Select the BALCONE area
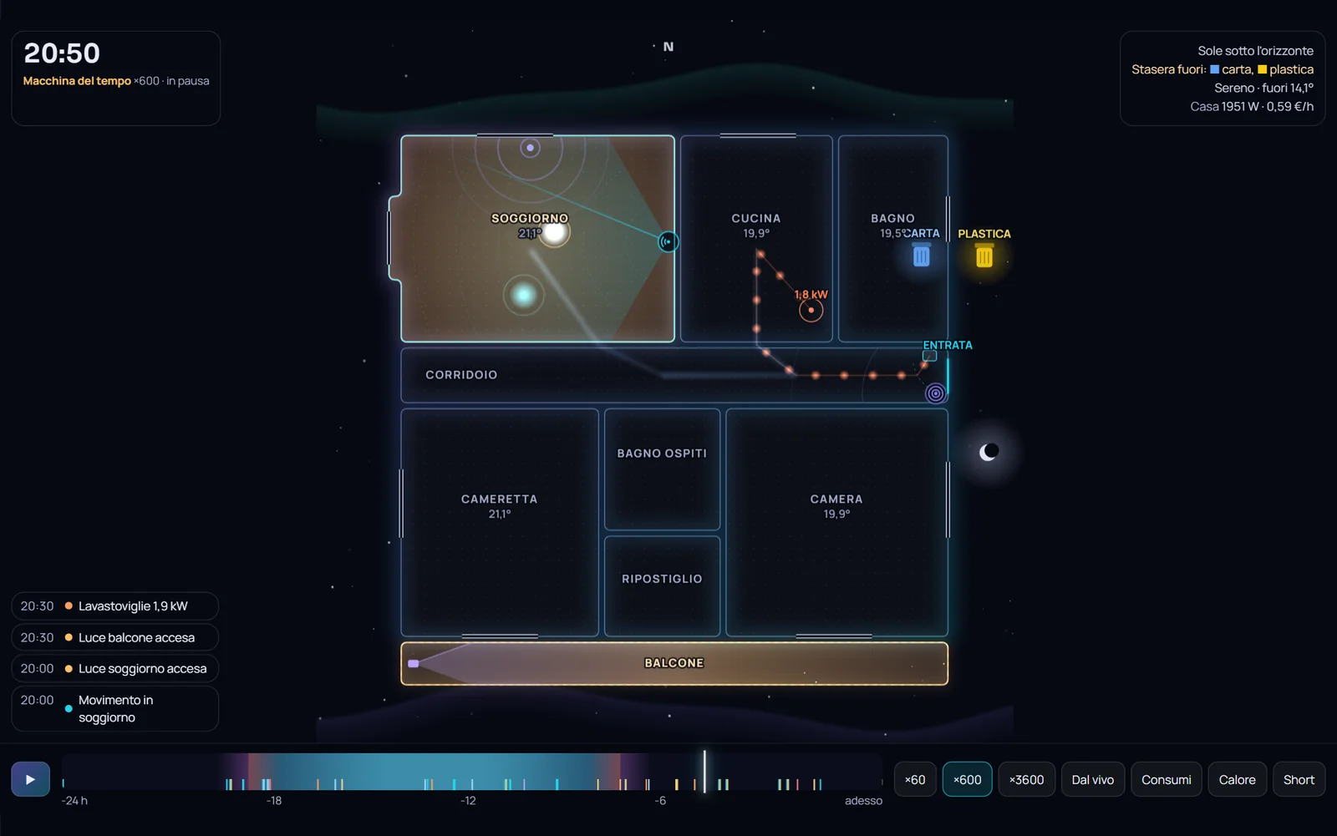 674,663
